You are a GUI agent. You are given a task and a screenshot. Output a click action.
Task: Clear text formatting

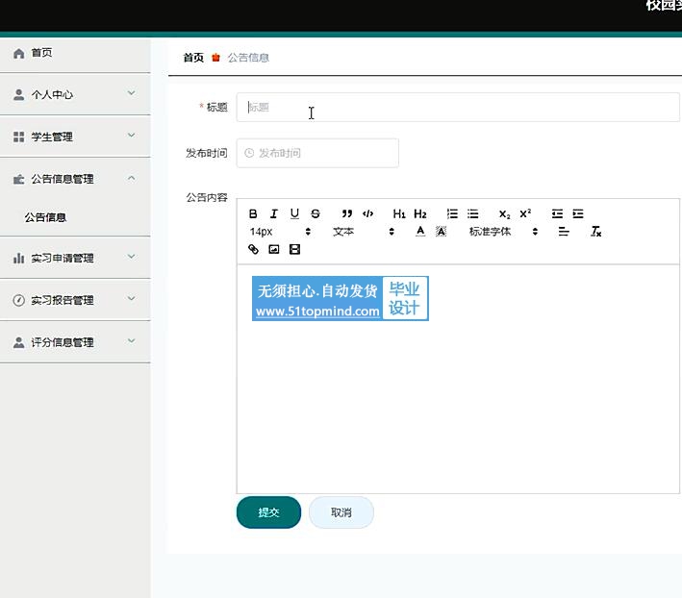click(x=595, y=232)
